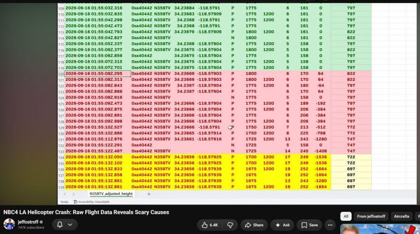Select the From jeffostroff filter chip
Viewport: 420px width, 234px height.
(371, 216)
